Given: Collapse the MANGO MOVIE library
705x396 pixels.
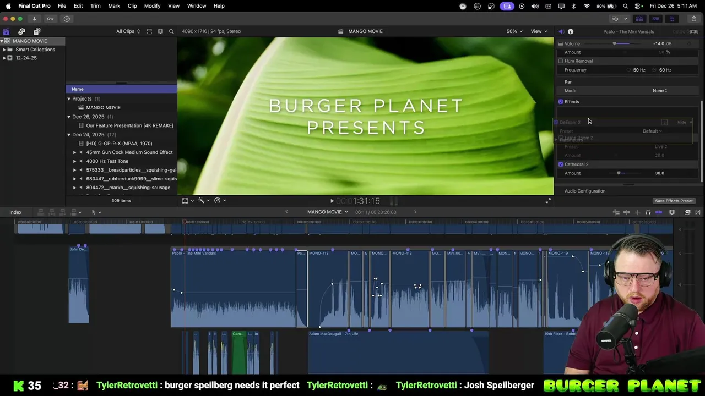Looking at the screenshot, I should (x=2, y=41).
